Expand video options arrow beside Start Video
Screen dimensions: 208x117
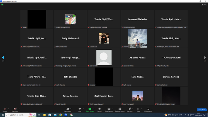19,109
